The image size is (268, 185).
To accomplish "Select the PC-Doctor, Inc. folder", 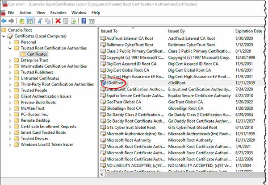I will pyautogui.click(x=34, y=115).
